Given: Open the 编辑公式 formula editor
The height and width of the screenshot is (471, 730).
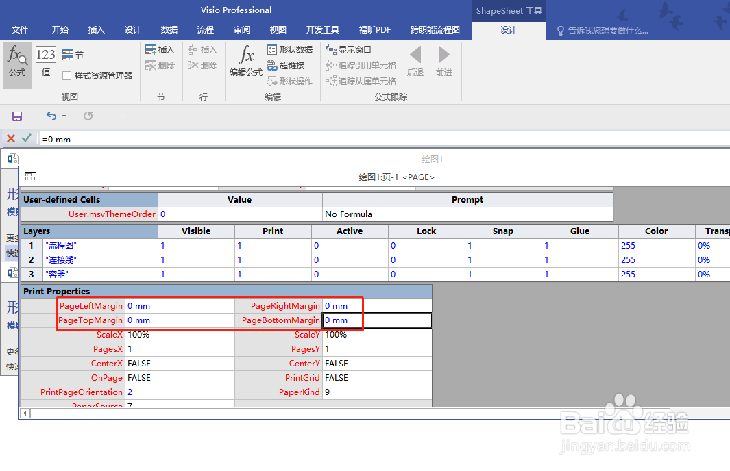Looking at the screenshot, I should 246,61.
